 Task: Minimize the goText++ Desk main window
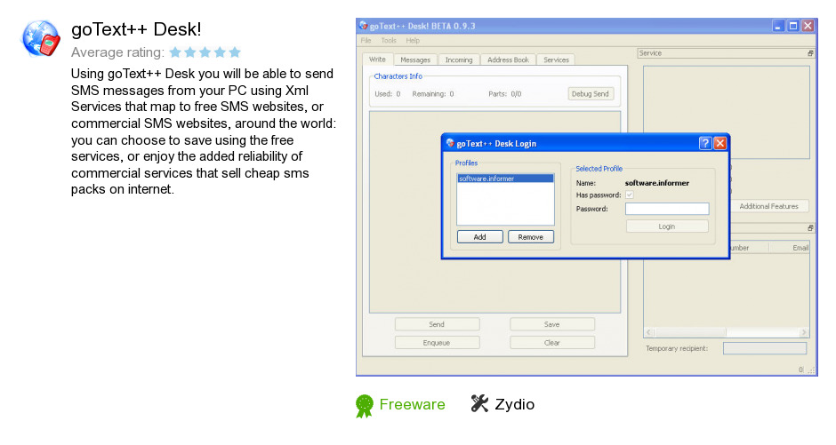(x=778, y=26)
